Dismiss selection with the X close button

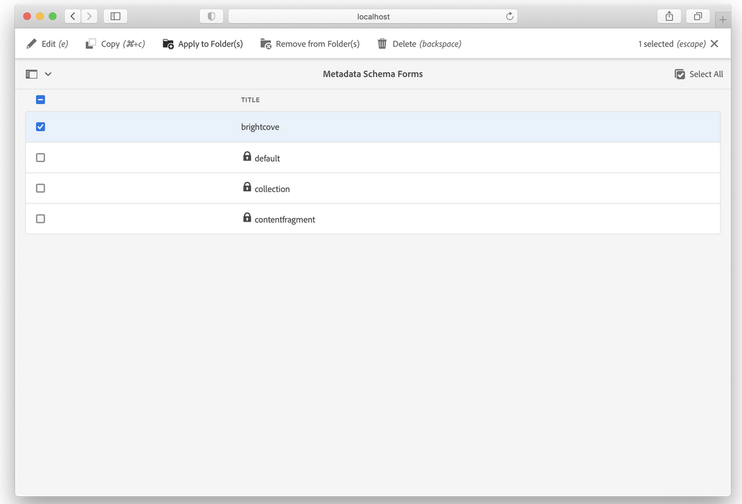pyautogui.click(x=715, y=43)
